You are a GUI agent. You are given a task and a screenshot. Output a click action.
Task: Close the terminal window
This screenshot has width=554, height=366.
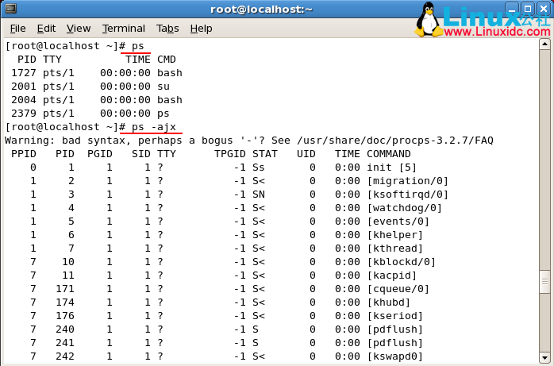(x=544, y=9)
